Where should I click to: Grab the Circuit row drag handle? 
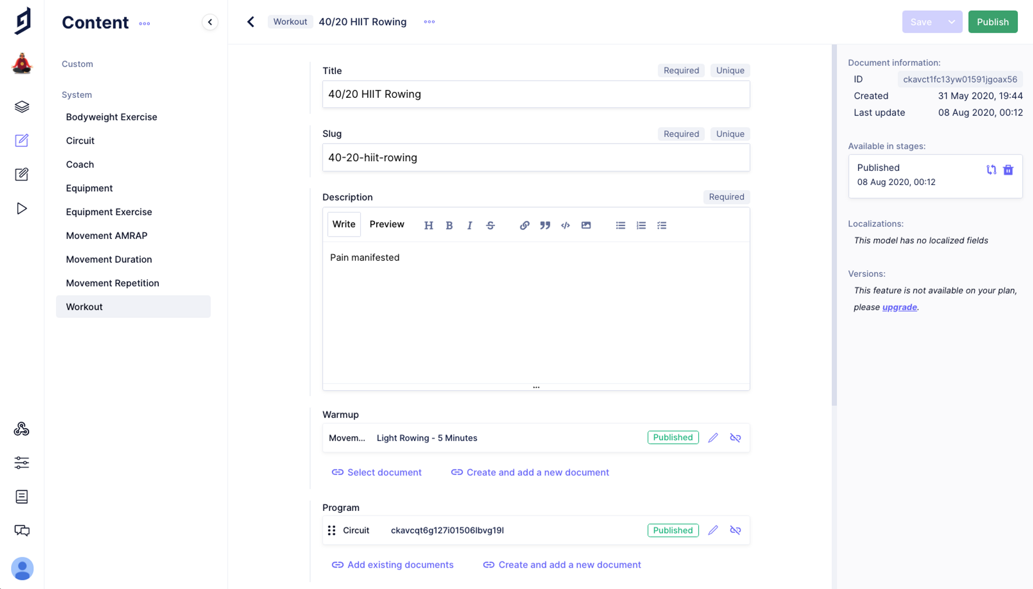click(x=331, y=531)
